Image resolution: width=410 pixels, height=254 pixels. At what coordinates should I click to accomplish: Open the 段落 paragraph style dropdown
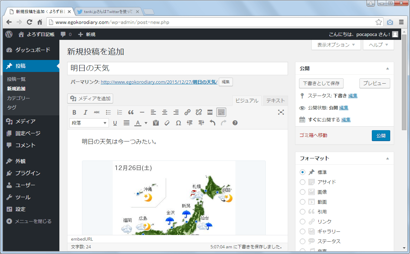pyautogui.click(x=89, y=123)
